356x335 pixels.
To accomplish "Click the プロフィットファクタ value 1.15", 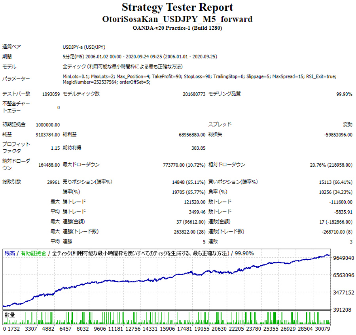I will click(55, 148).
